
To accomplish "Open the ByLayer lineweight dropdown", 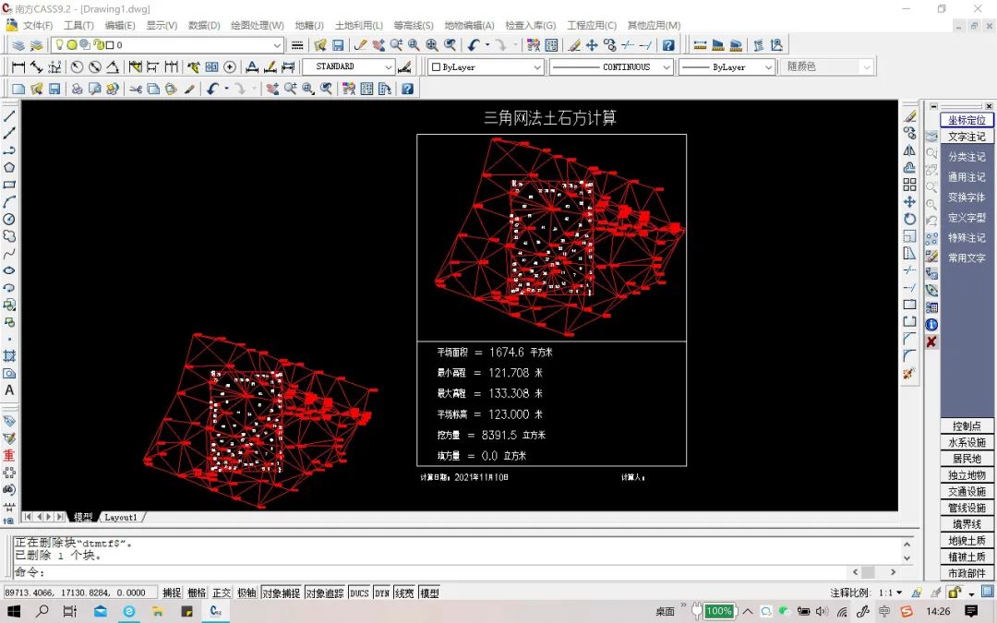I will click(x=727, y=66).
